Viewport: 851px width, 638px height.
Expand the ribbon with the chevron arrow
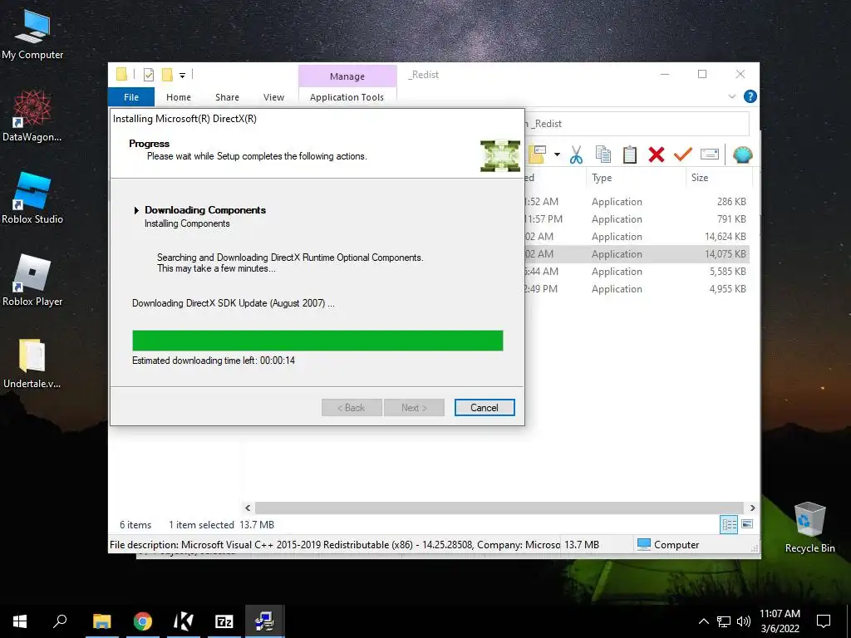[731, 96]
